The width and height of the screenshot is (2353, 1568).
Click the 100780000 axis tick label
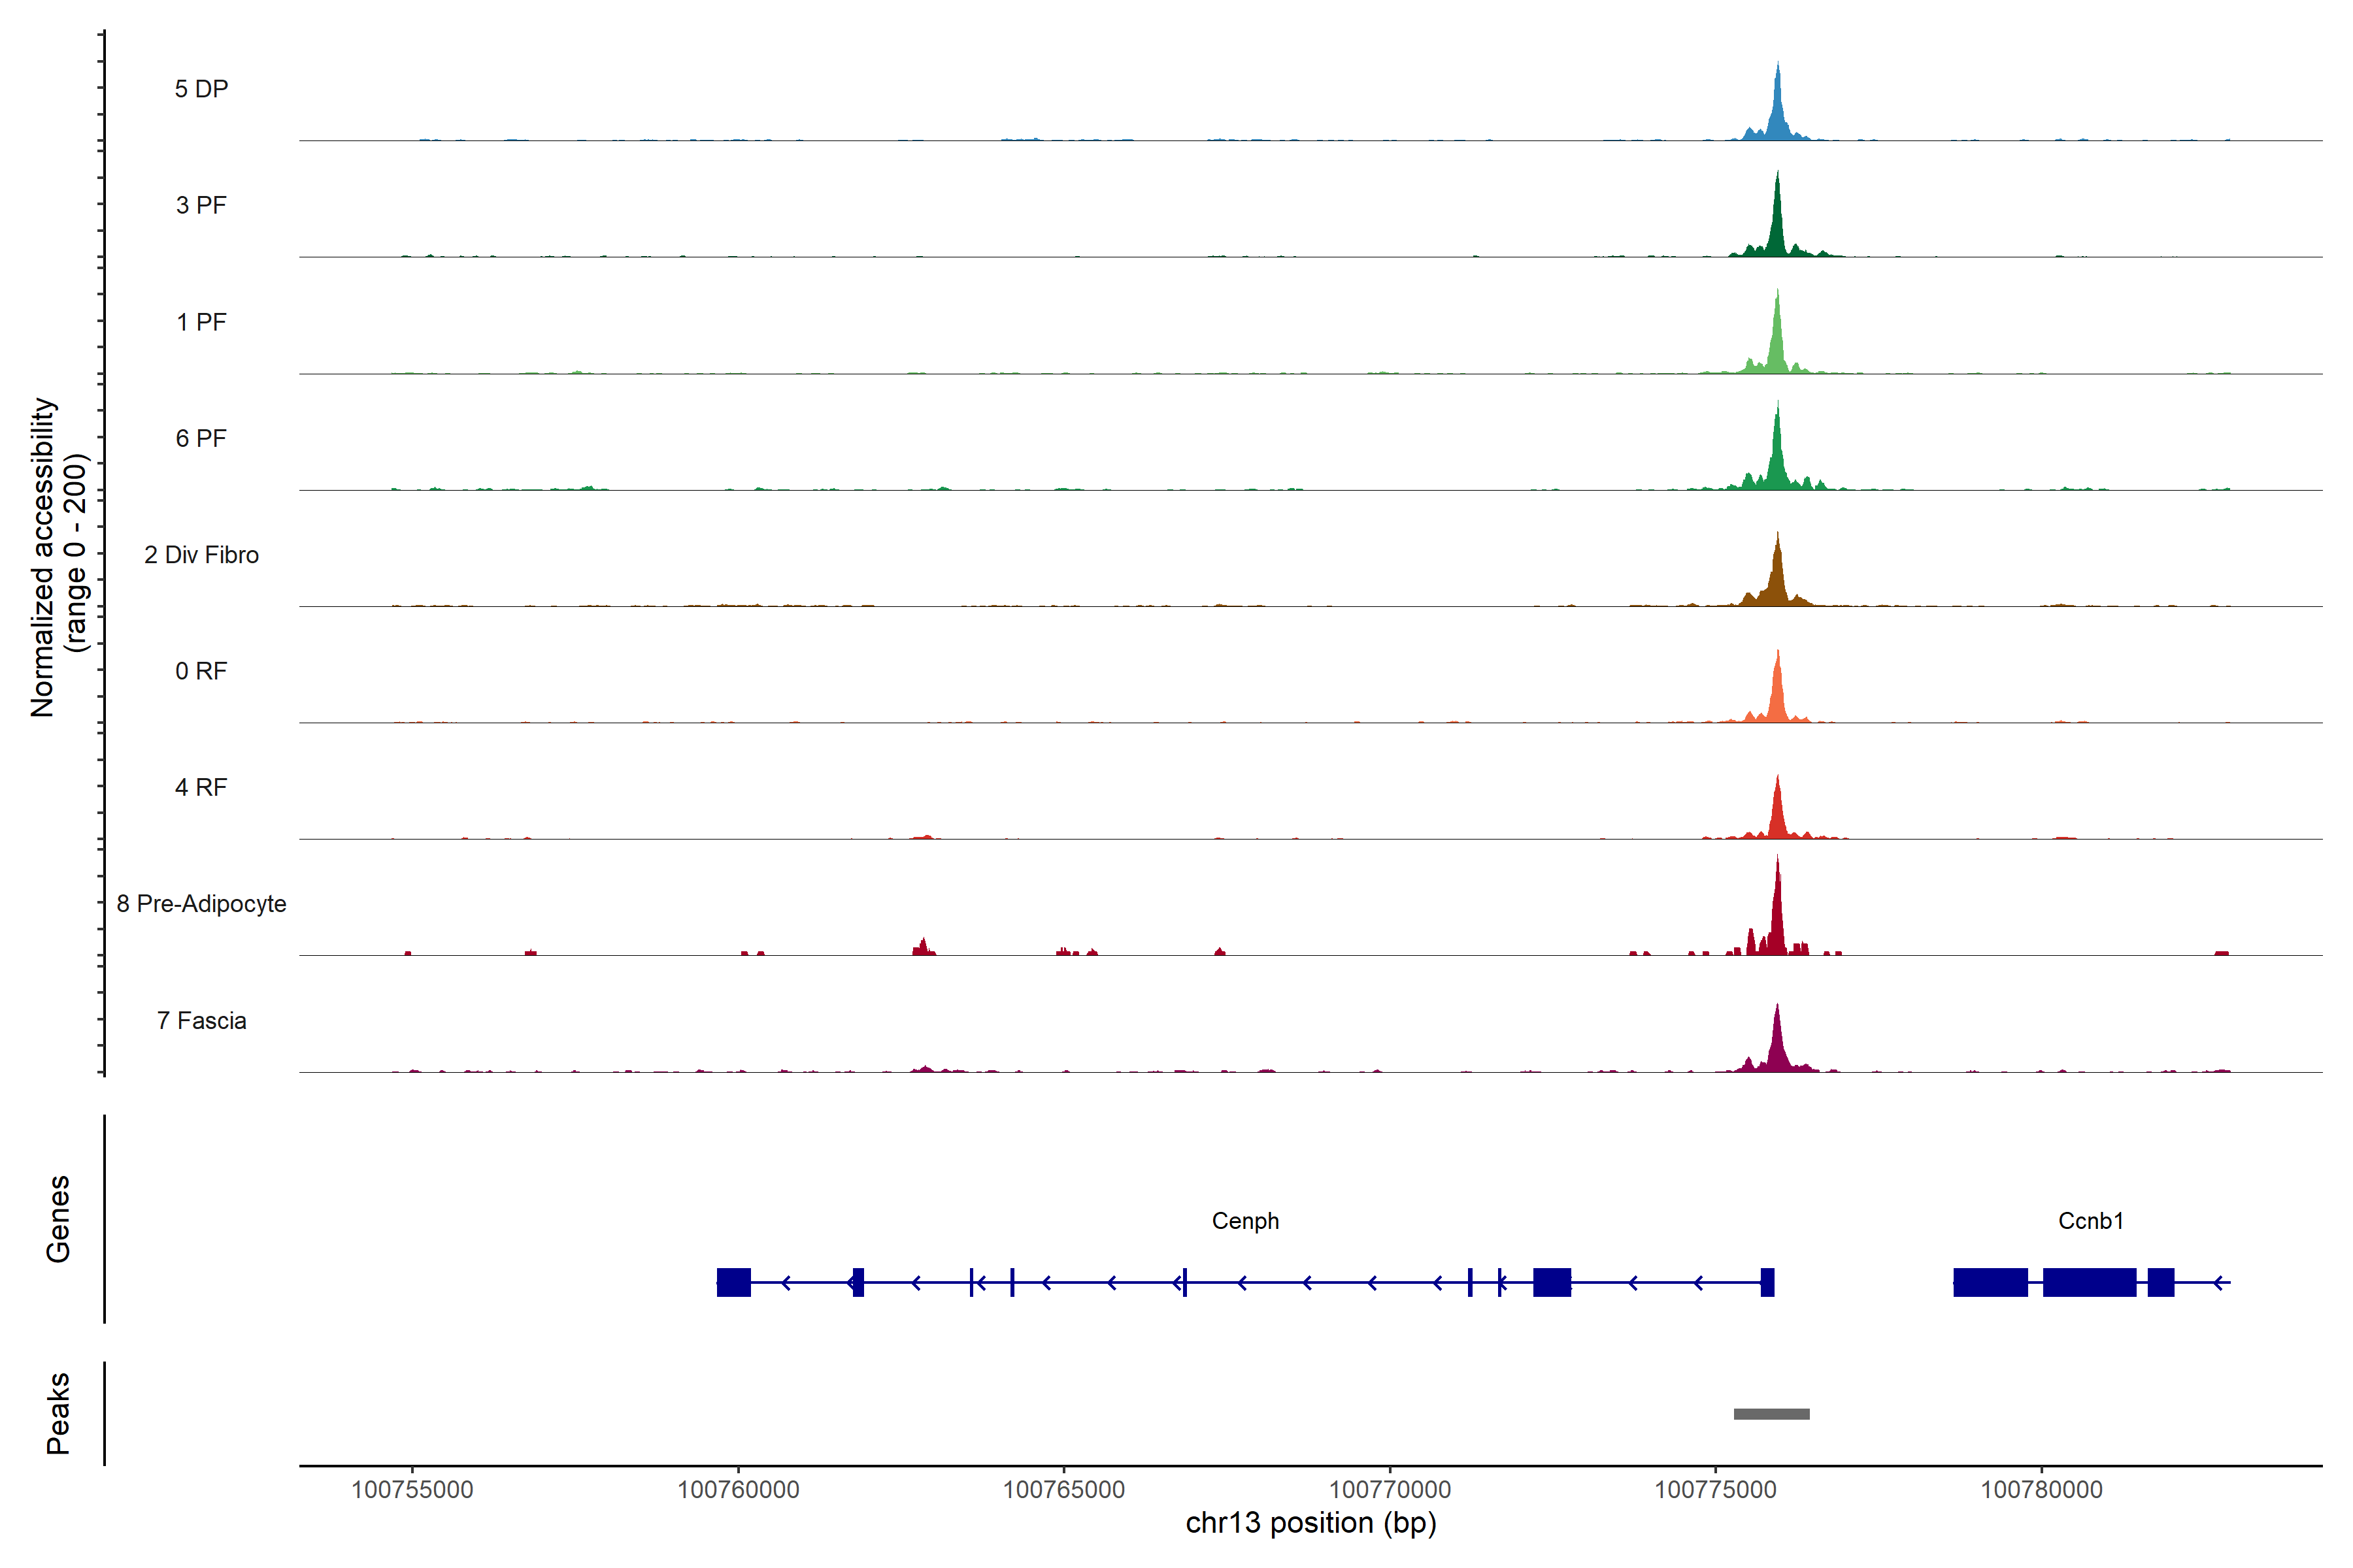2041,1489
